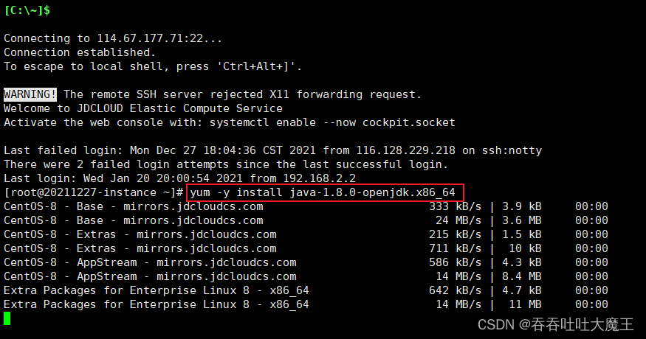Click the 'Connection established.' line
This screenshot has width=646, height=339.
pos(80,52)
